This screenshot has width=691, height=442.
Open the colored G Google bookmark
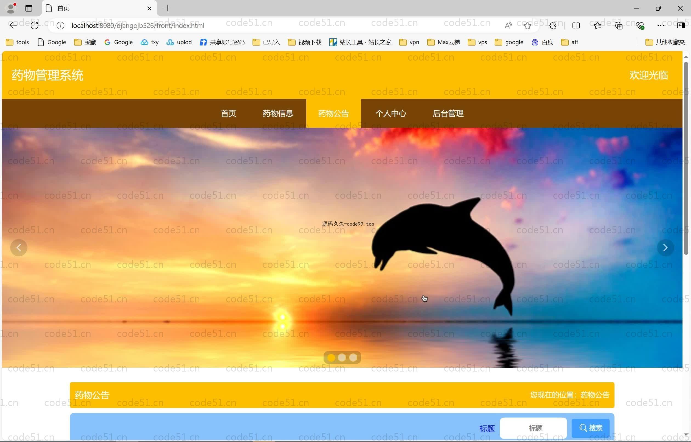pyautogui.click(x=118, y=42)
